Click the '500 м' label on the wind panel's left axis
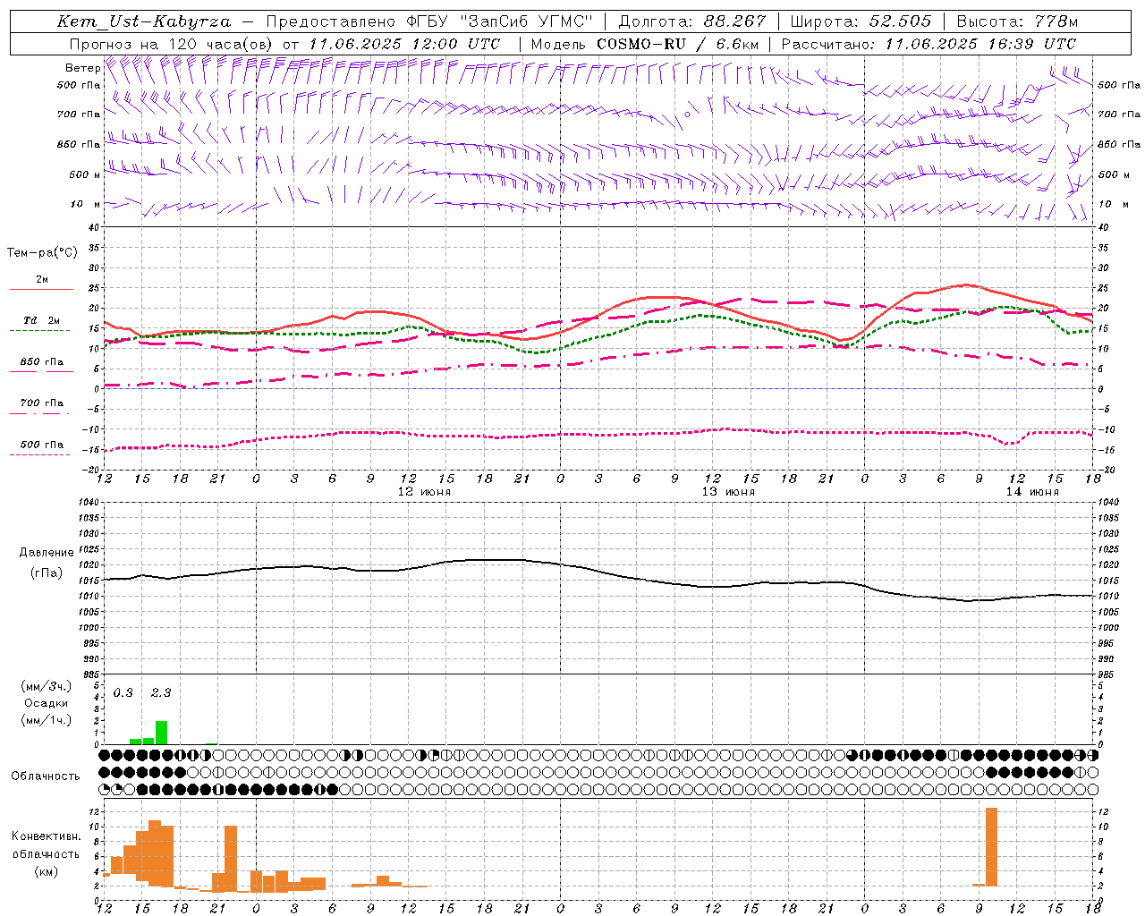The height and width of the screenshot is (916, 1145). coord(85,175)
